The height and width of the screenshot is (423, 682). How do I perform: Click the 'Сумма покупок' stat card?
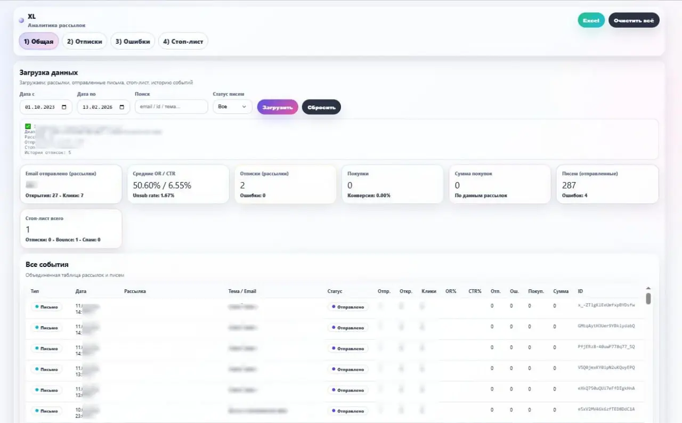click(x=500, y=184)
